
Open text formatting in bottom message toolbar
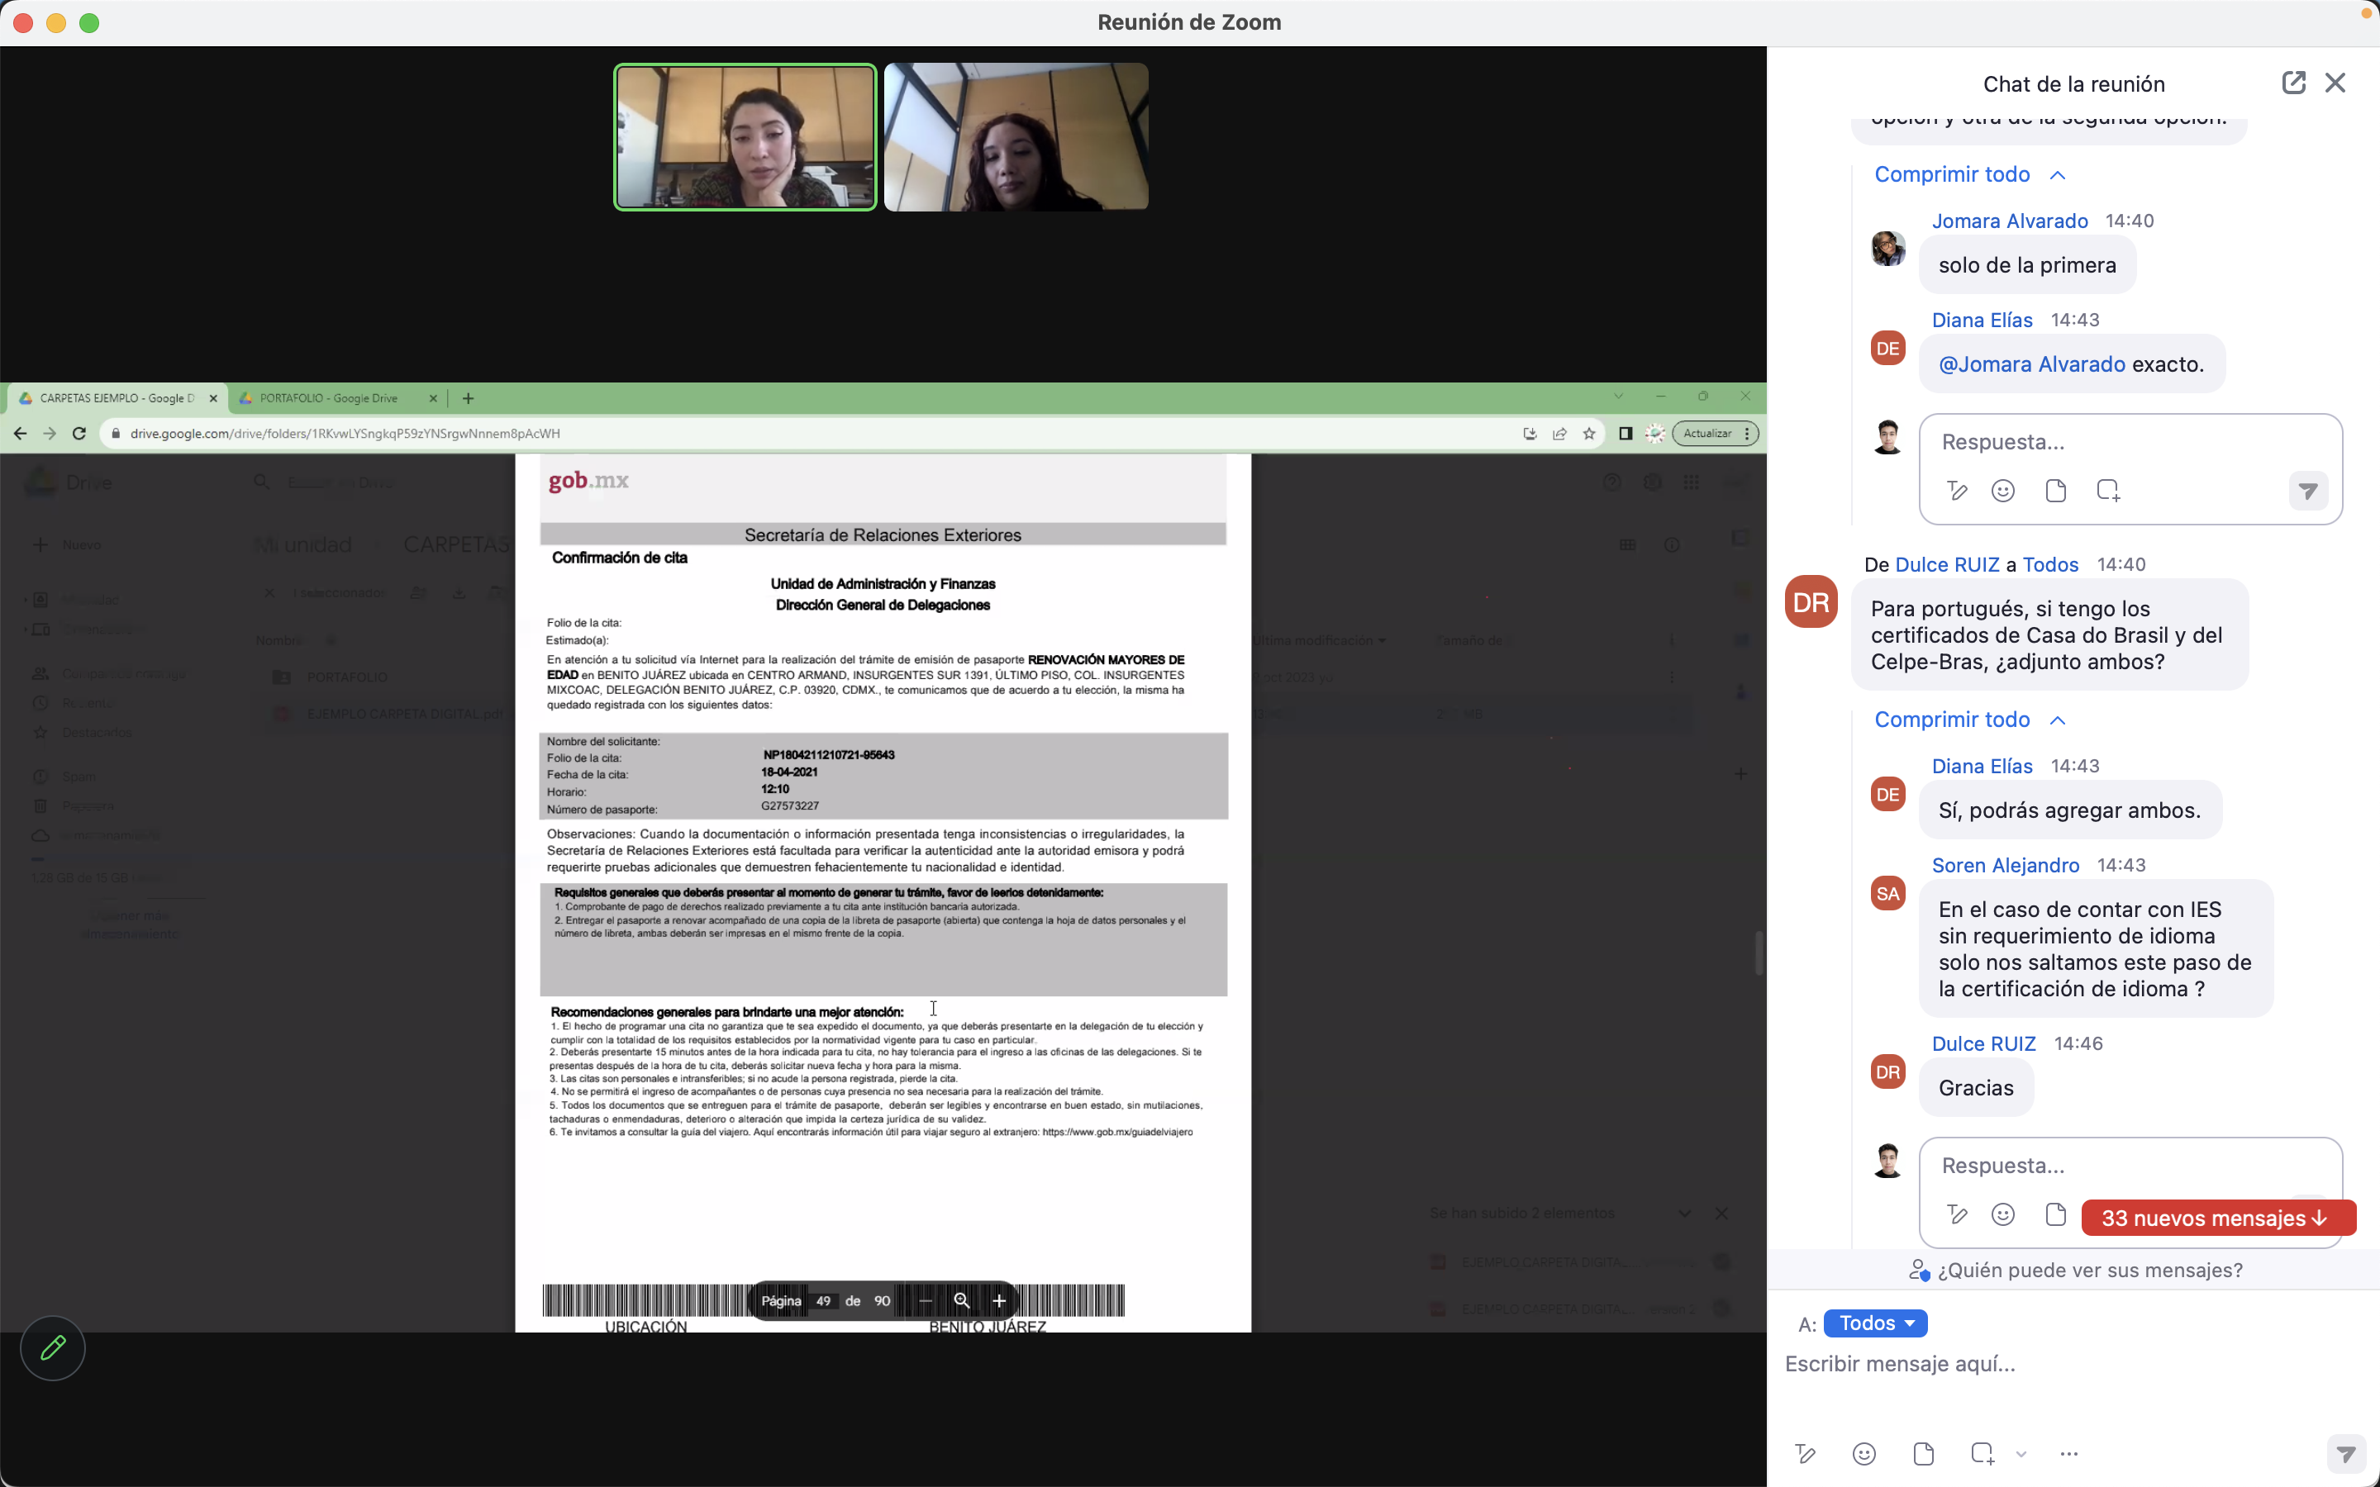coord(1805,1454)
